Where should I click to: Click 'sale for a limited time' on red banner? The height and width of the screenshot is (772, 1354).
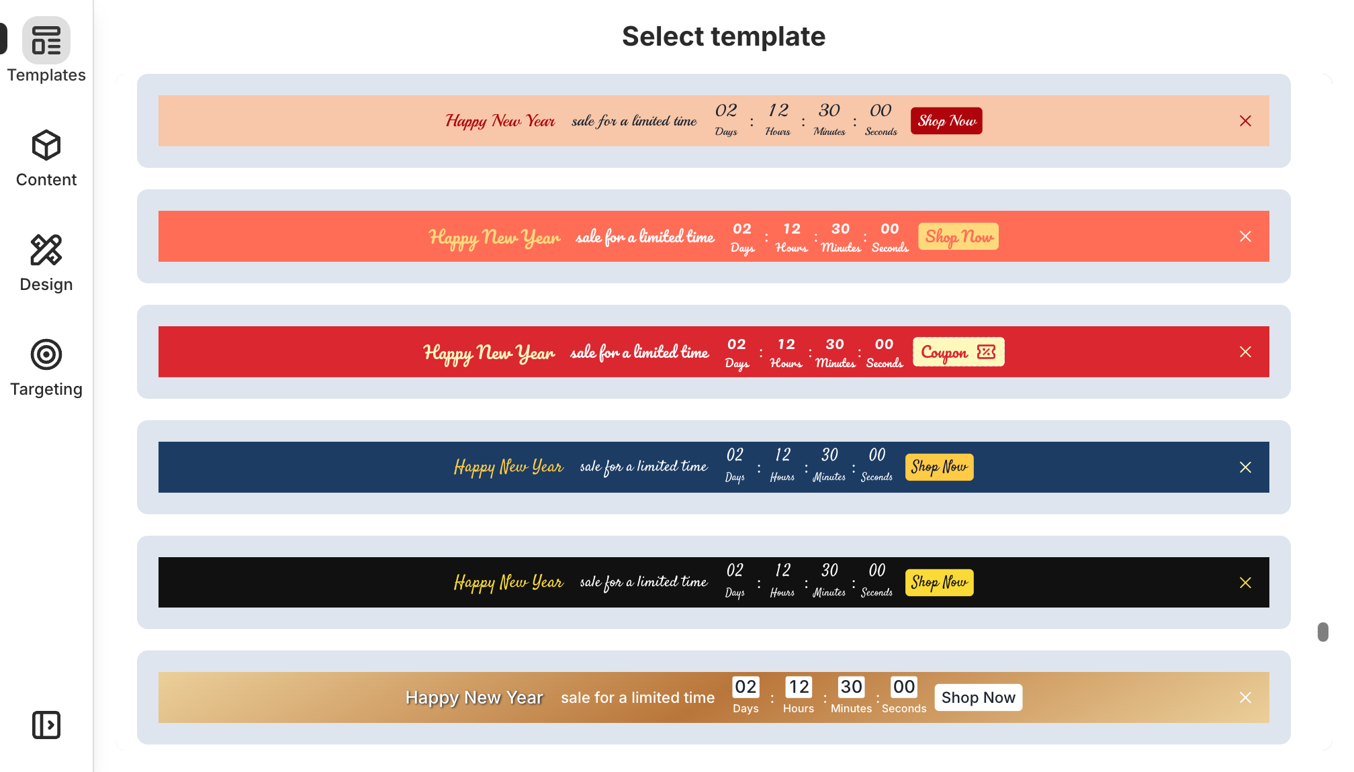click(639, 352)
